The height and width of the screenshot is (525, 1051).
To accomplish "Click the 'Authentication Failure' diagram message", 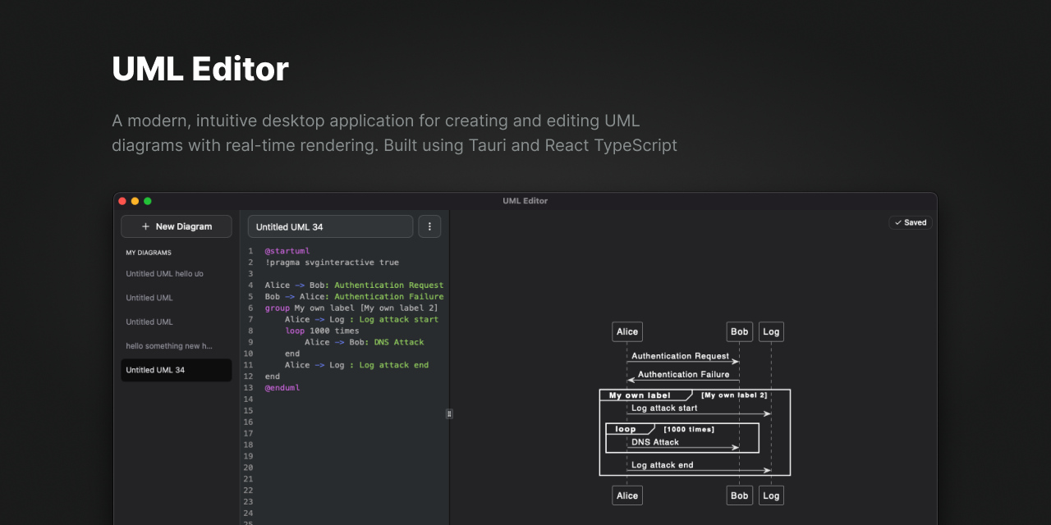I will pos(683,375).
